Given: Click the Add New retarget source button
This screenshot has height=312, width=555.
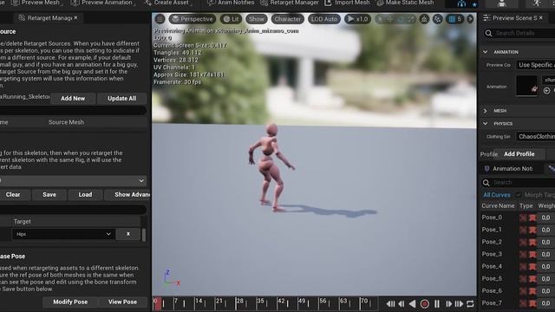Looking at the screenshot, I should click(73, 98).
